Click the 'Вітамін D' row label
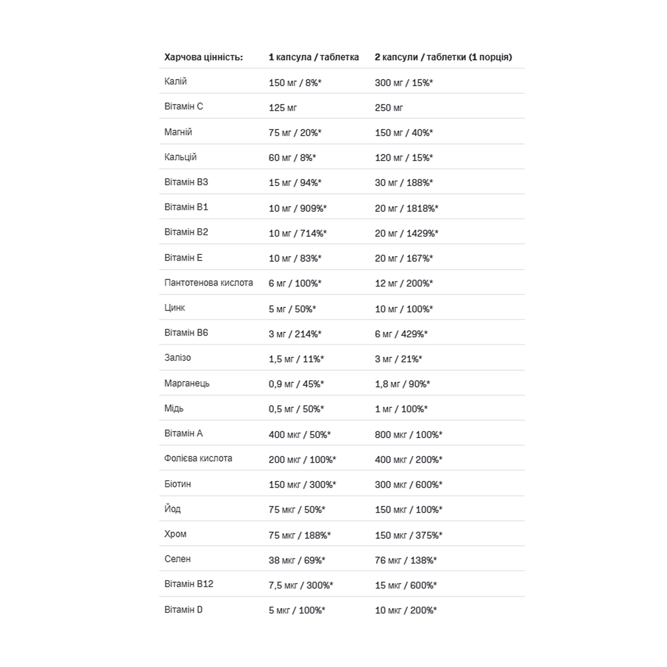Viewport: 667px width, 667px height. (183, 610)
